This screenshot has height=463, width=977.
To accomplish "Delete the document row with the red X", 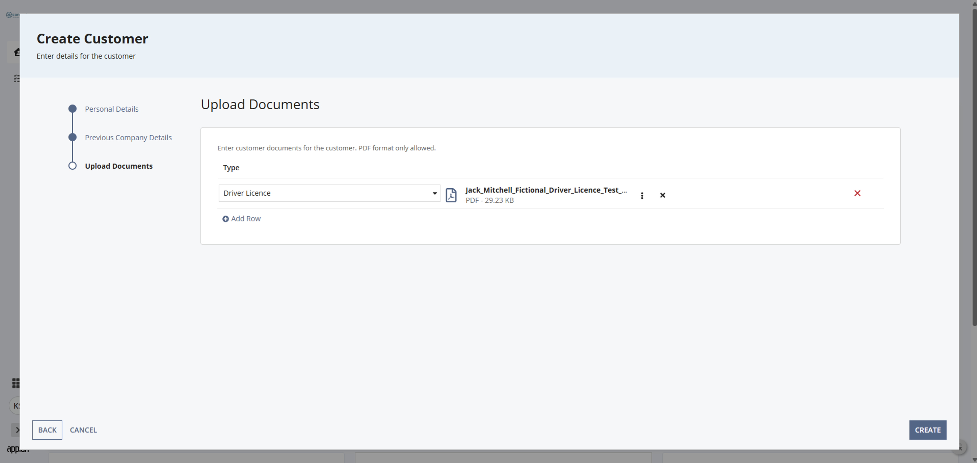I will pyautogui.click(x=857, y=193).
